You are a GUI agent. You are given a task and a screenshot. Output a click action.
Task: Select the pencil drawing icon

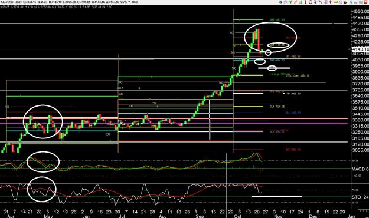point(296,2)
